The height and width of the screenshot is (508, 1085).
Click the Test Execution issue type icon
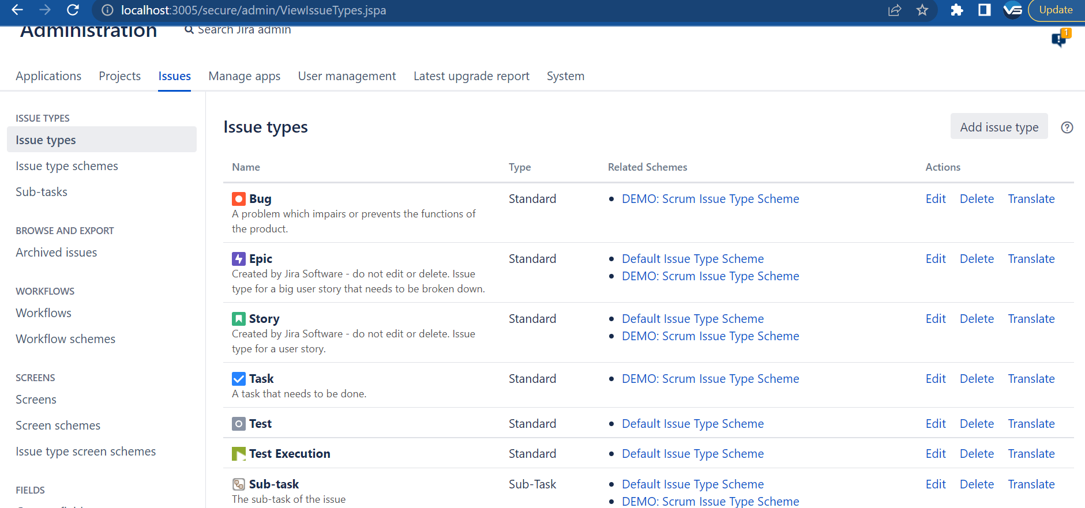point(238,454)
